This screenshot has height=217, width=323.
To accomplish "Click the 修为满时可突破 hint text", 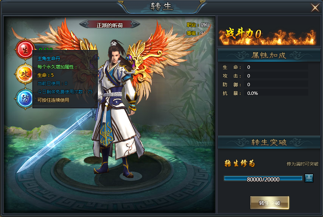I will tap(303, 164).
